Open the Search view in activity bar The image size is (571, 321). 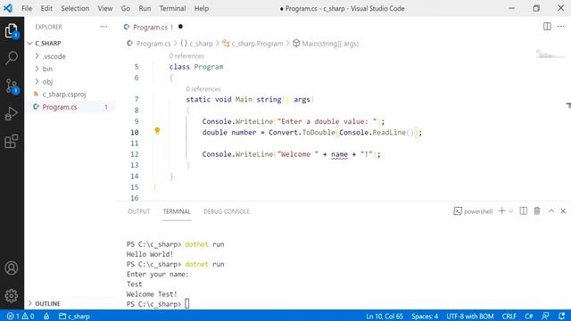pyautogui.click(x=12, y=58)
